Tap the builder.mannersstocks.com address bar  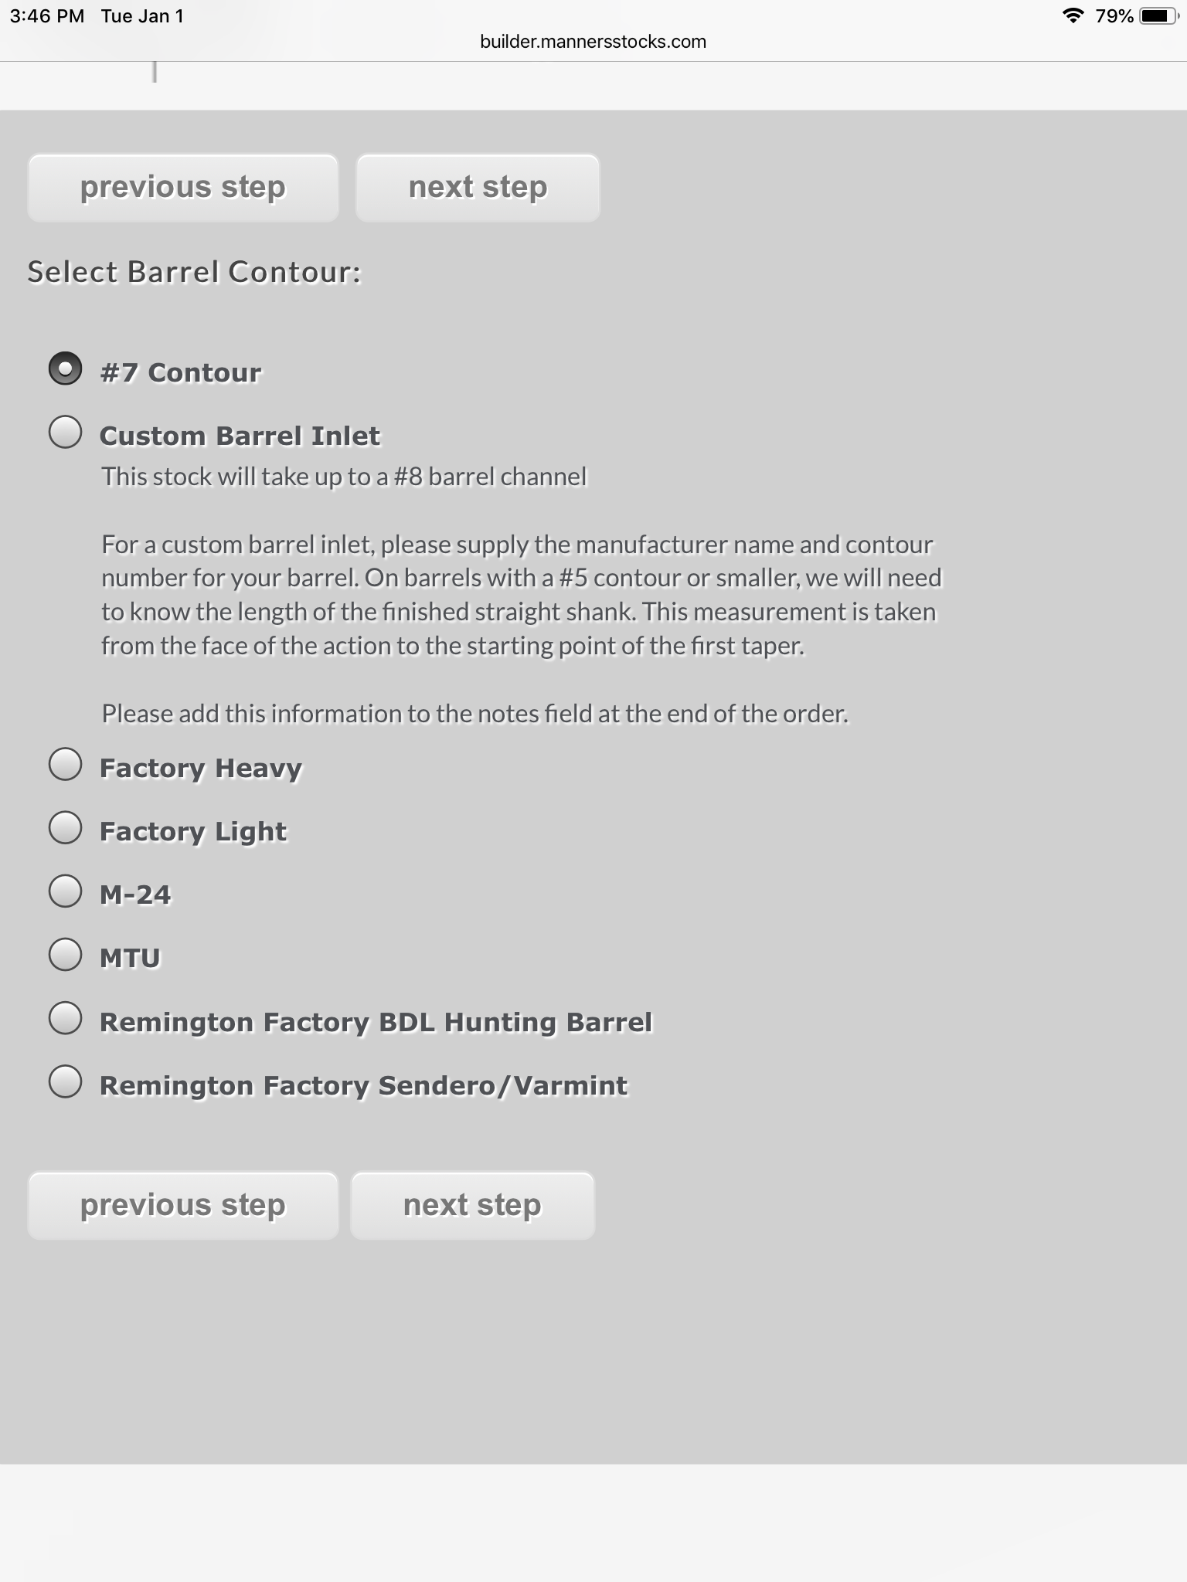pos(593,42)
